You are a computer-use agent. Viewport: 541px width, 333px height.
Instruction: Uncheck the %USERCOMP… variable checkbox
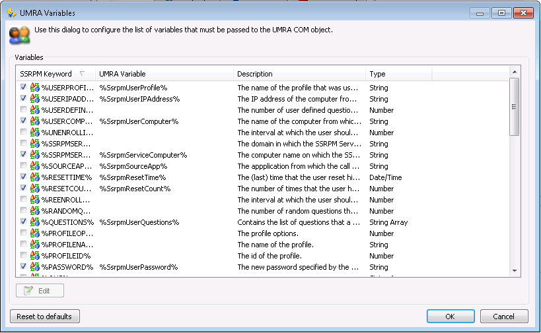(23, 121)
